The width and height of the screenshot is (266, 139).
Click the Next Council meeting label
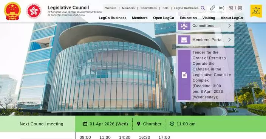42,124
